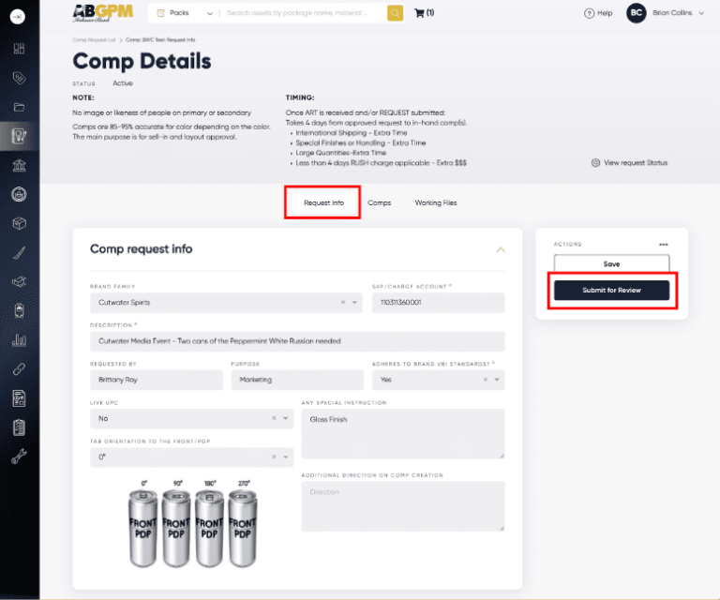720x600 pixels.
Task: Open the wrench tools icon in sidebar
Action: coord(19,457)
